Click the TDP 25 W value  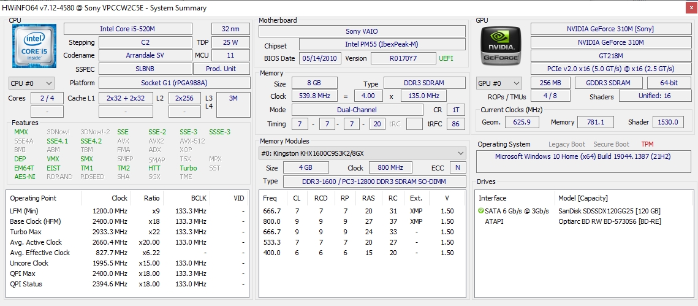(230, 42)
